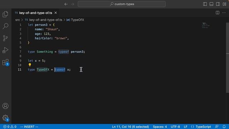Open the Run and Debug view
The width and height of the screenshot is (229, 129).
point(5,50)
